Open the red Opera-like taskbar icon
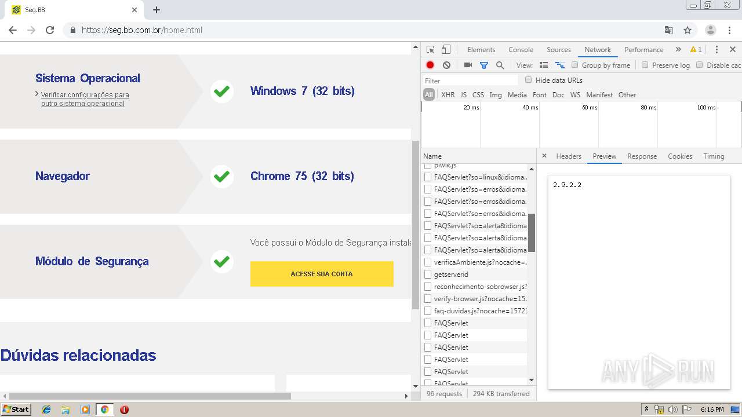 pos(124,409)
